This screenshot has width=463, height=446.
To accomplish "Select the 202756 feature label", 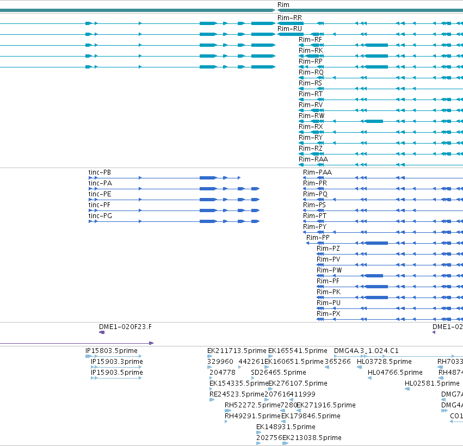I will click(x=269, y=438).
